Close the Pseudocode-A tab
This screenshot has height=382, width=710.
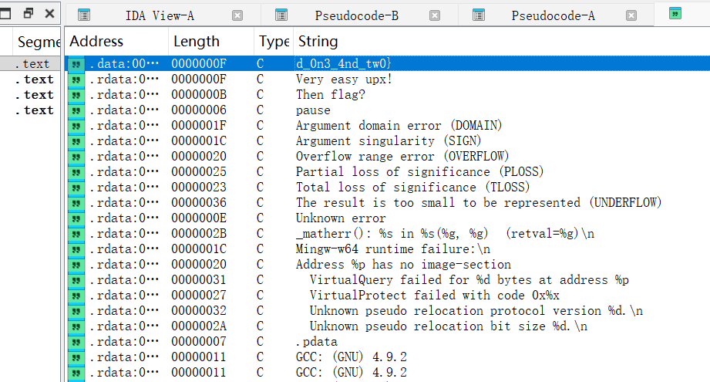632,15
